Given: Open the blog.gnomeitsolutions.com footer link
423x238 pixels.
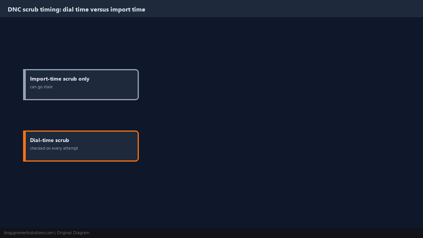Looking at the screenshot, I should 28,233.
